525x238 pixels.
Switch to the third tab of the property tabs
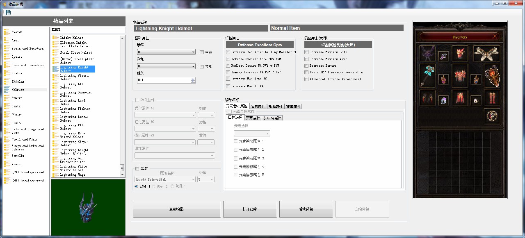click(276, 107)
